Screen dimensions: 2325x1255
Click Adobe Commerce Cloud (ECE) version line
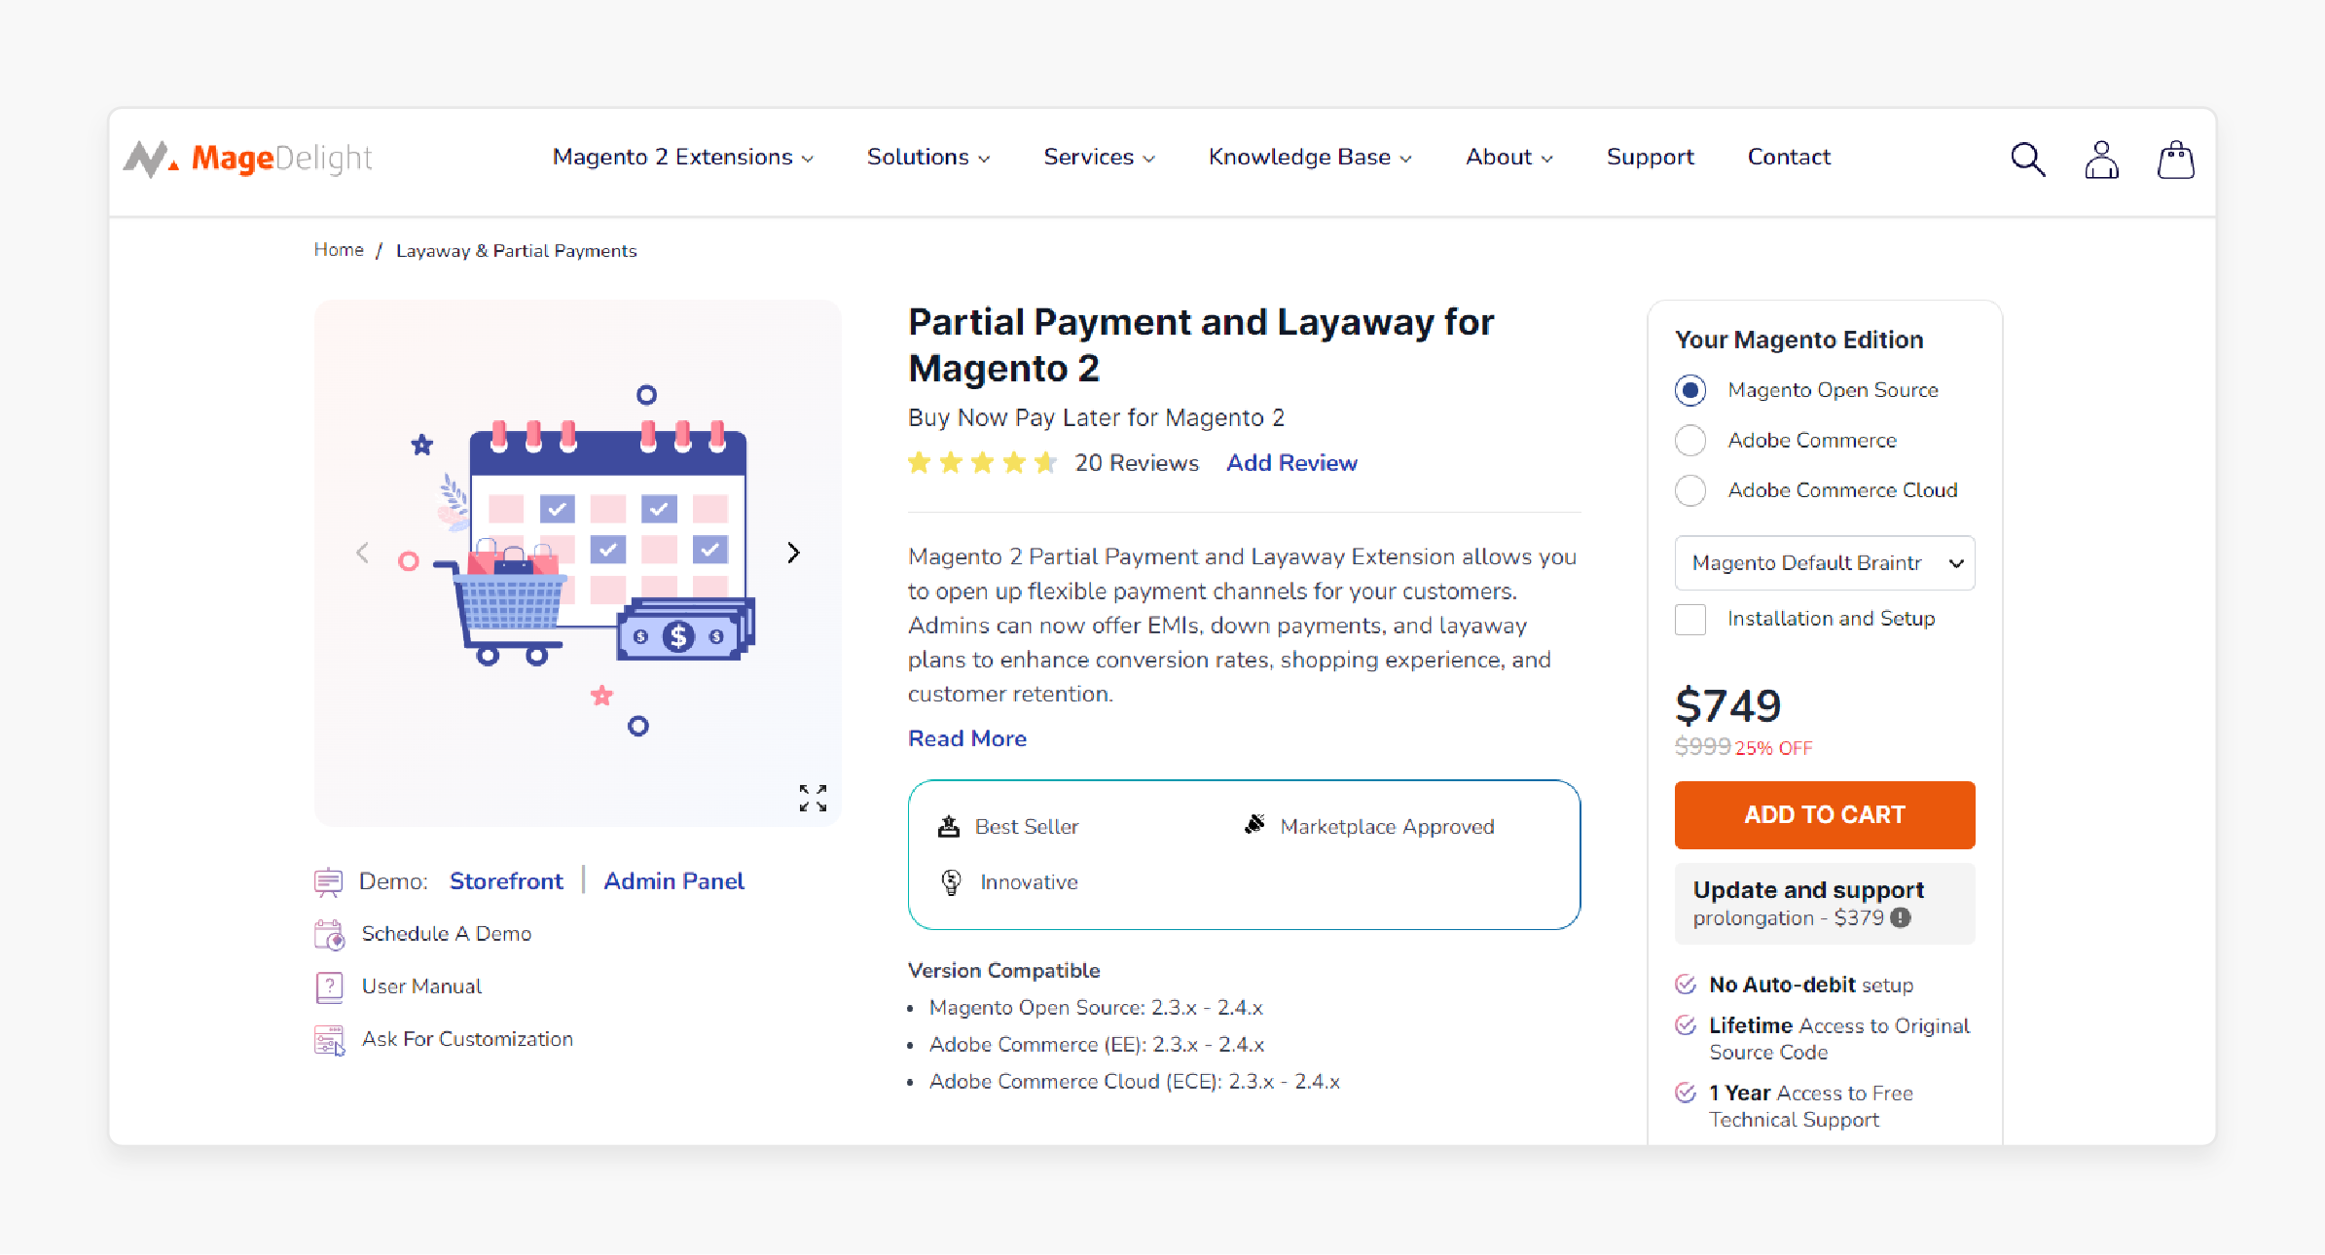tap(1134, 1082)
